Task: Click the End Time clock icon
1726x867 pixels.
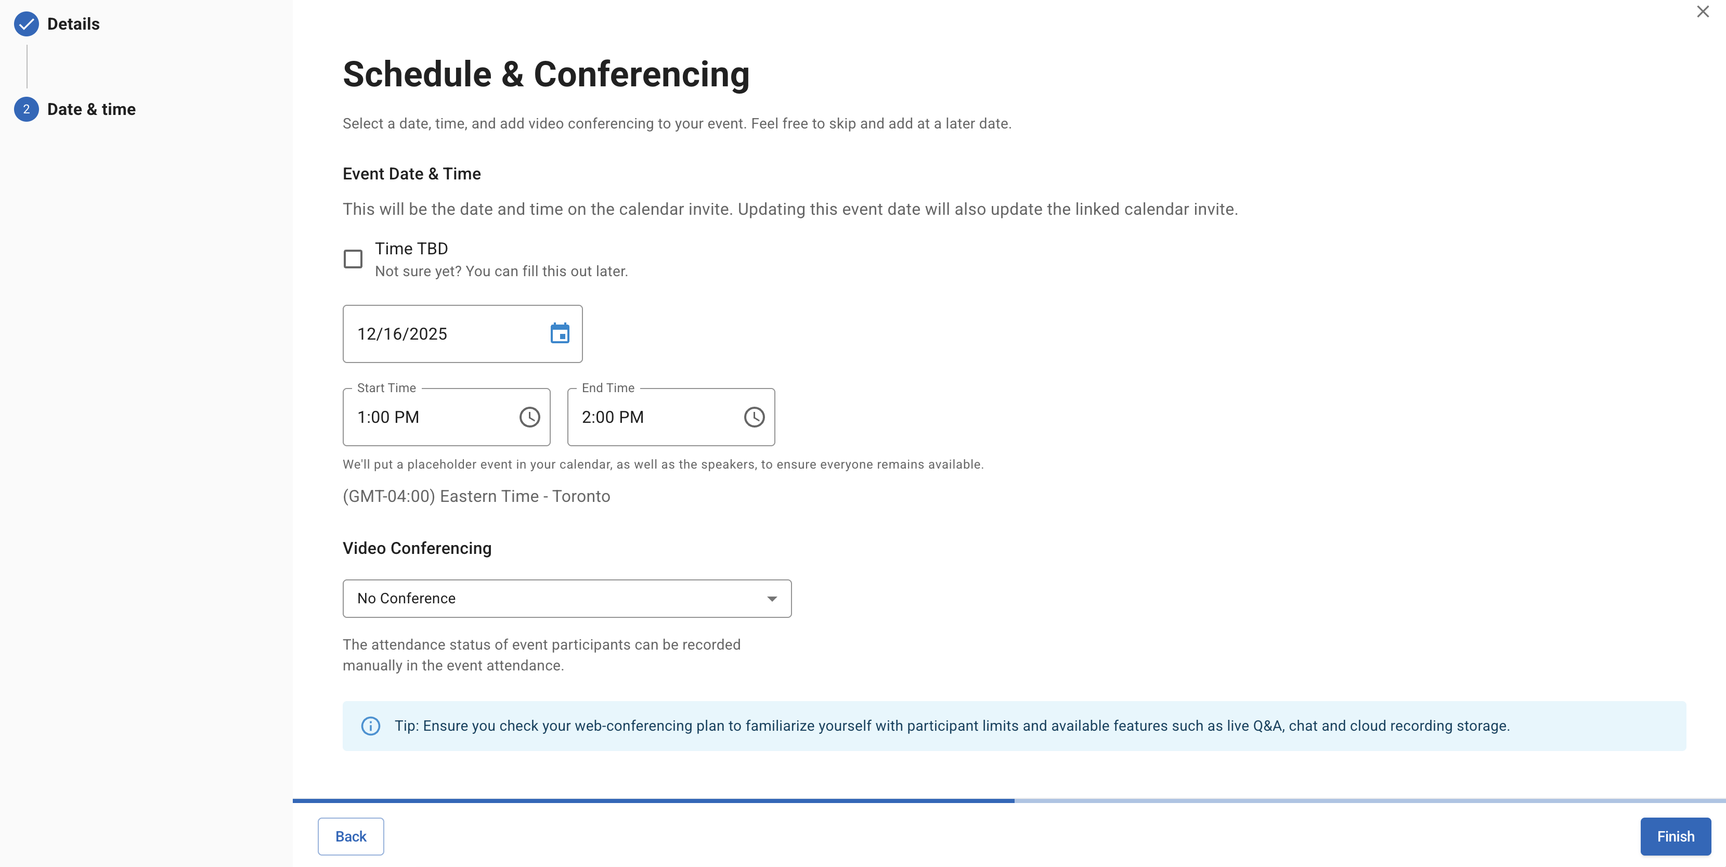Action: point(754,417)
